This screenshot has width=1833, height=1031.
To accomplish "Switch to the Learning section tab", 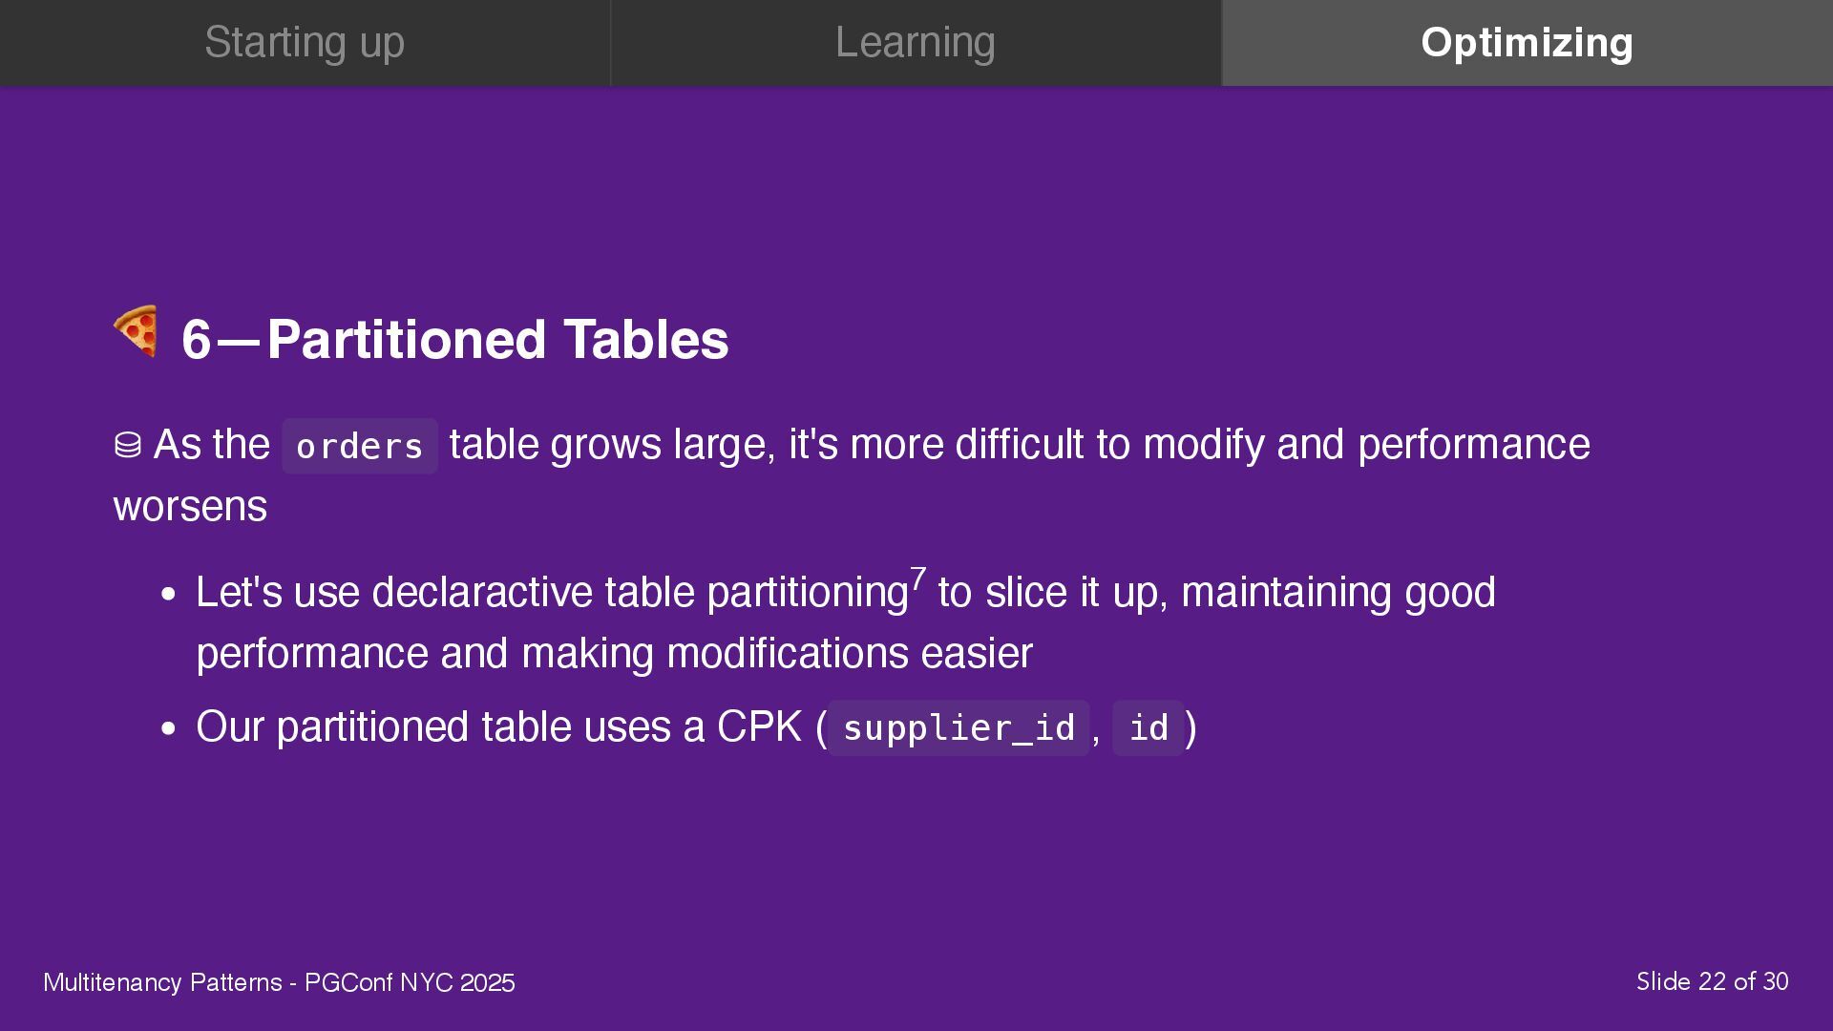I will point(916,43).
